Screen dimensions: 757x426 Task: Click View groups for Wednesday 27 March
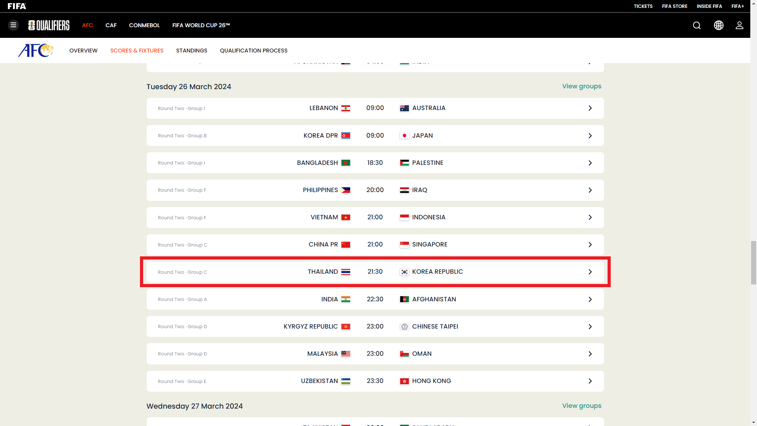[582, 405]
